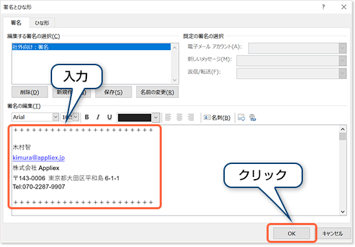Close the 署名とひな形 dialog
The width and height of the screenshot is (355, 247).
[x=344, y=7]
